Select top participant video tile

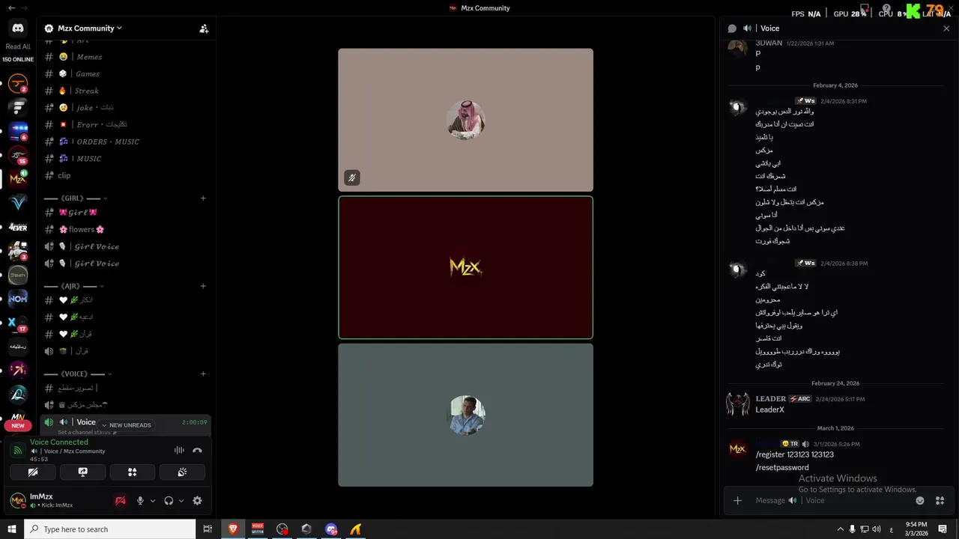pyautogui.click(x=465, y=120)
